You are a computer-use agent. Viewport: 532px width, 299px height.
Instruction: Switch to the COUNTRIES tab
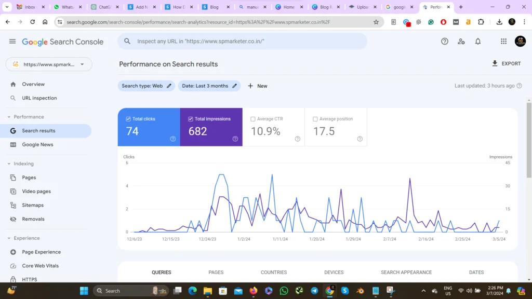point(274,272)
